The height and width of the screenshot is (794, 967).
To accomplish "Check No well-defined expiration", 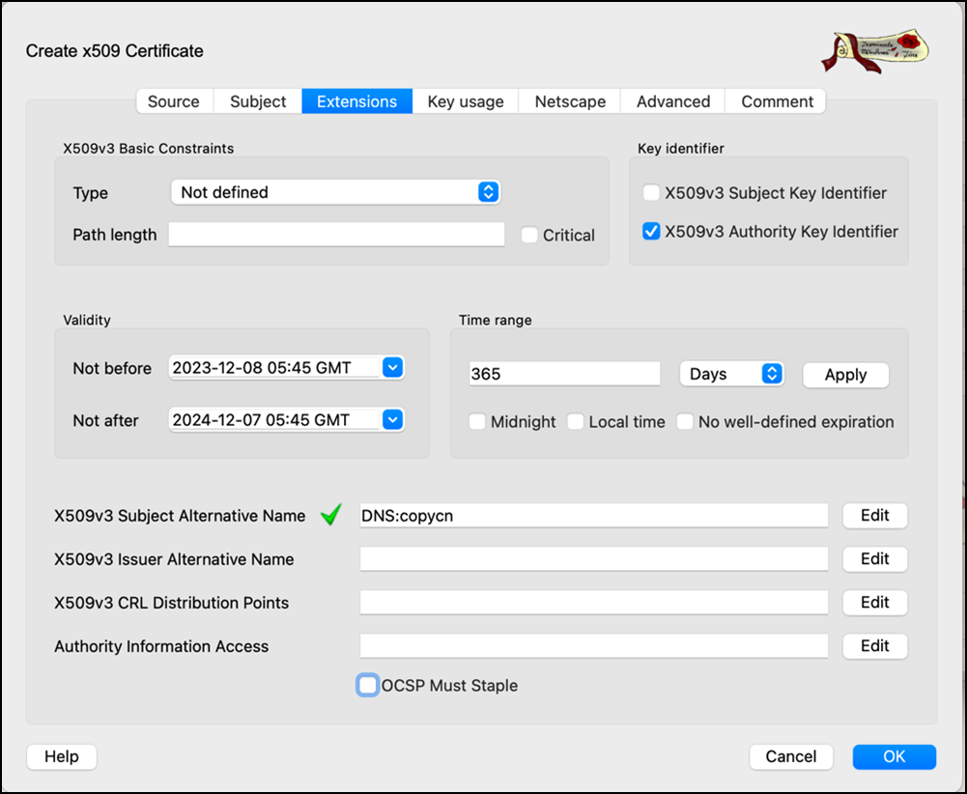I will click(x=685, y=422).
